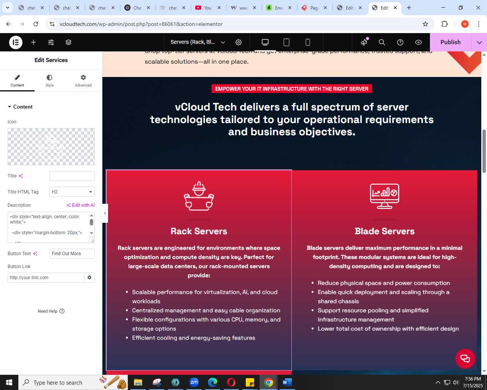
Task: Click the Need Help link
Action: (51, 311)
